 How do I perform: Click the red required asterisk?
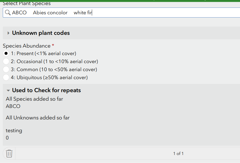tap(53, 46)
